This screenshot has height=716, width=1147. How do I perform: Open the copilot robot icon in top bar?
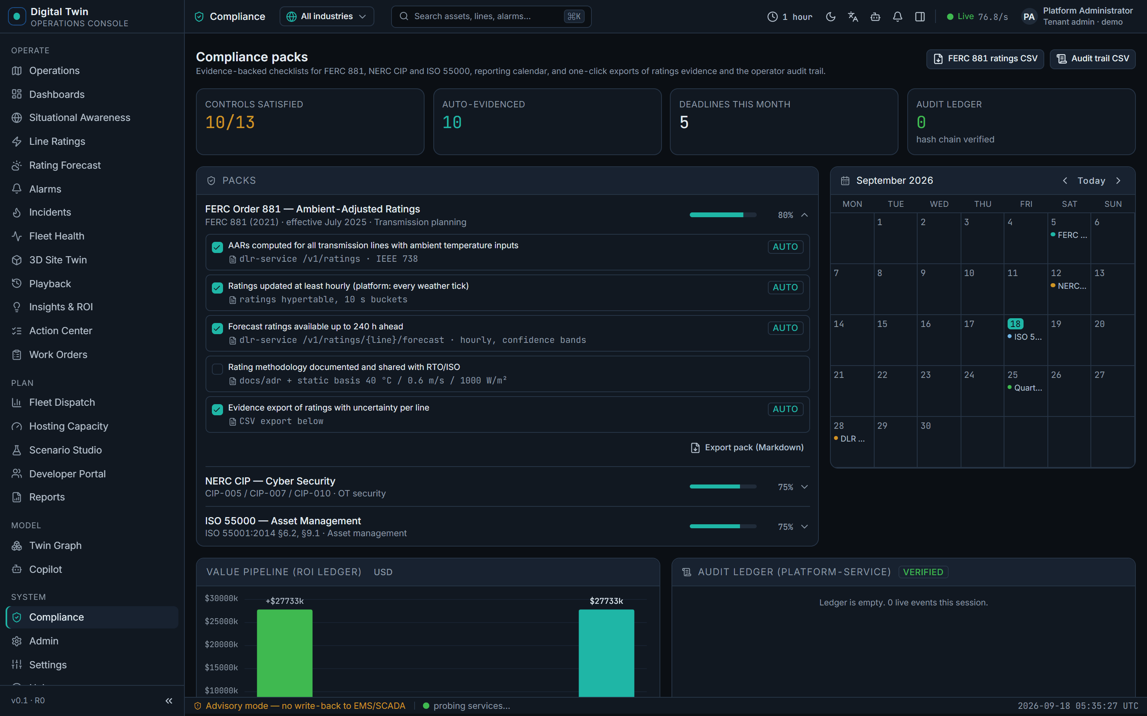875,17
